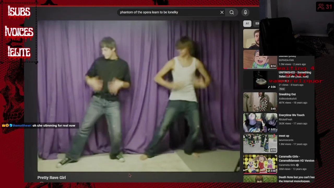This screenshot has width=334, height=188.
Task: Click the '!SUBS' overlay command text
Action: pyautogui.click(x=19, y=12)
